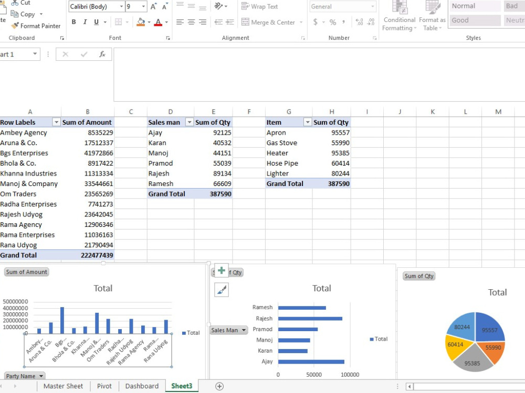Screen dimensions: 525x393
Task: Apply Percent Style format
Action: click(332, 22)
